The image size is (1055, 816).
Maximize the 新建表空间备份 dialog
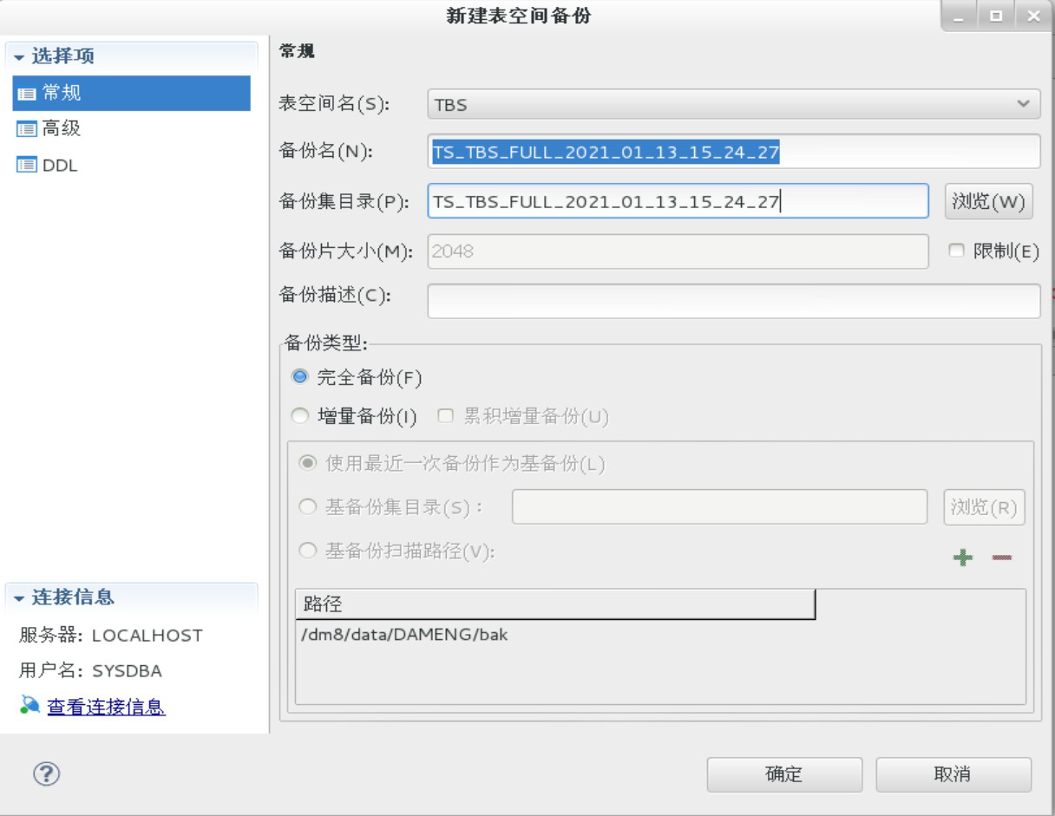click(994, 16)
